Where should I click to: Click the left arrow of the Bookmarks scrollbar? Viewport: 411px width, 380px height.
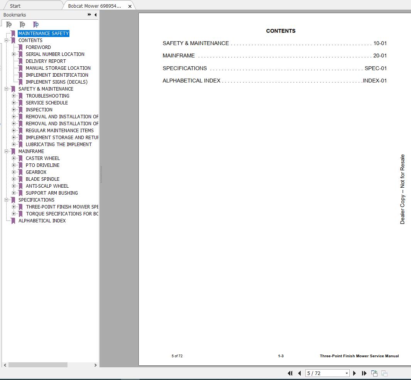[x=5, y=365]
